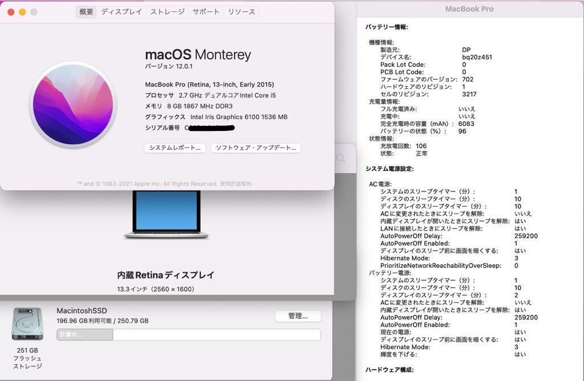The height and width of the screenshot is (381, 584).
Task: Click '196.96 GB 利用可能 / 250.79 GB' text
Action: [x=103, y=321]
